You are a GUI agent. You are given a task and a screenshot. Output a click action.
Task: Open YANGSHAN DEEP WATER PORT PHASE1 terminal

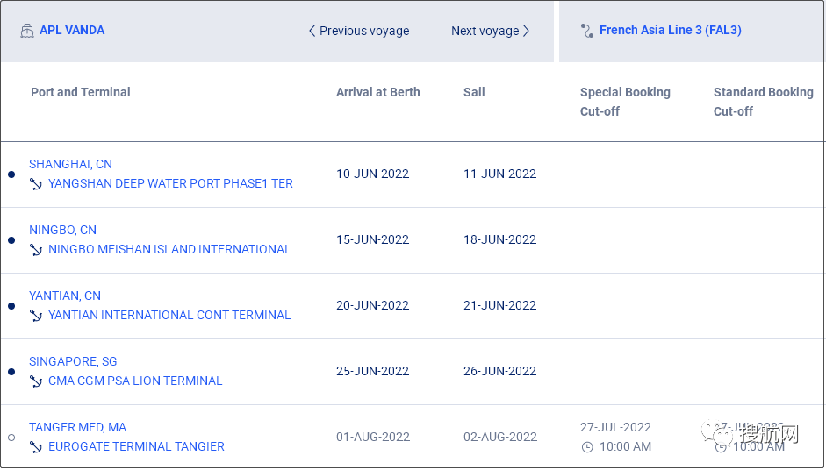170,184
